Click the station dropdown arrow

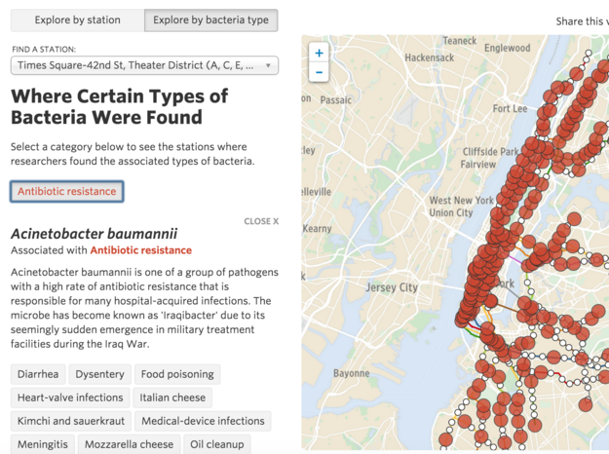(x=268, y=65)
